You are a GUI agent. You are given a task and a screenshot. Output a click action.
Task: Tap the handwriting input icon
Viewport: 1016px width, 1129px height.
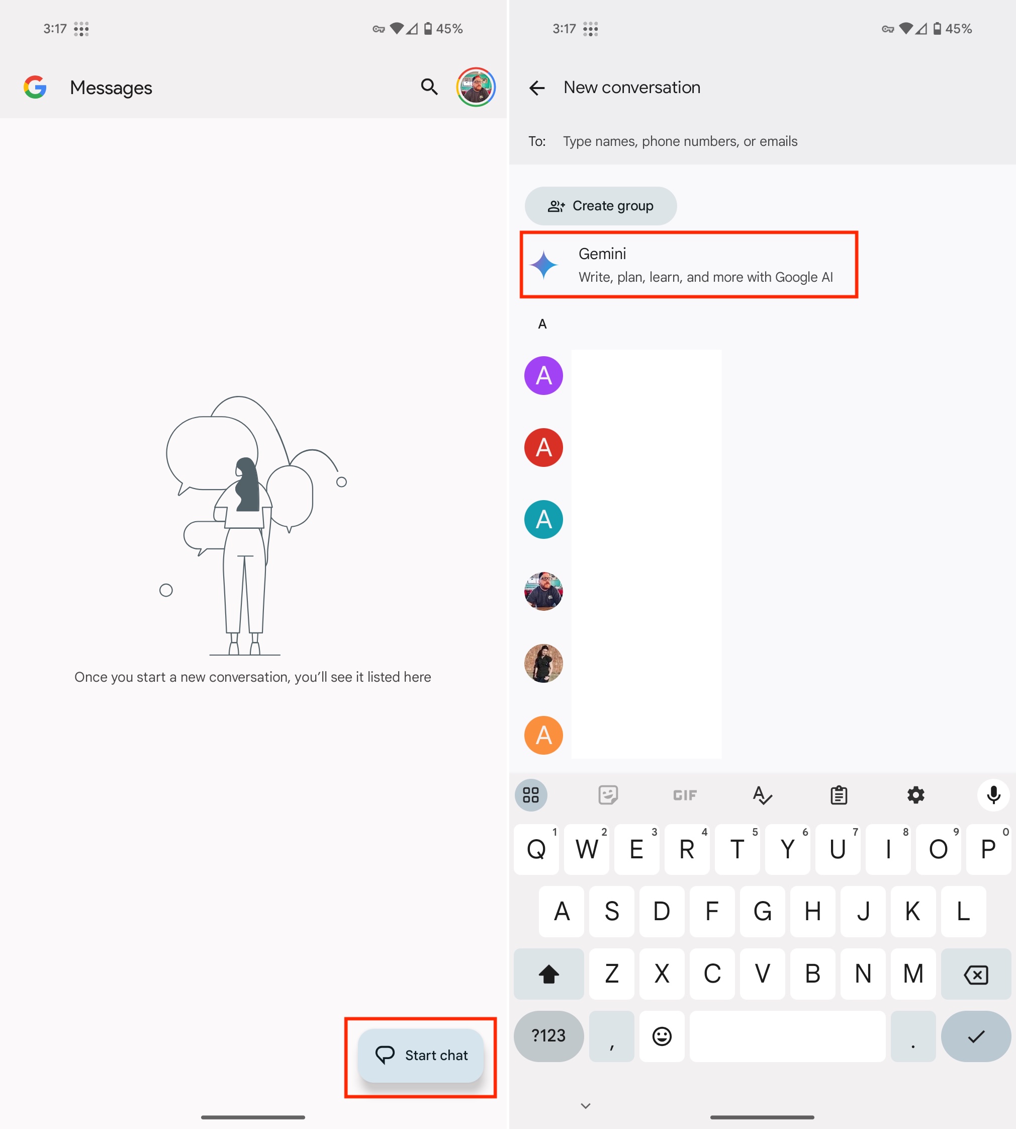pyautogui.click(x=760, y=794)
